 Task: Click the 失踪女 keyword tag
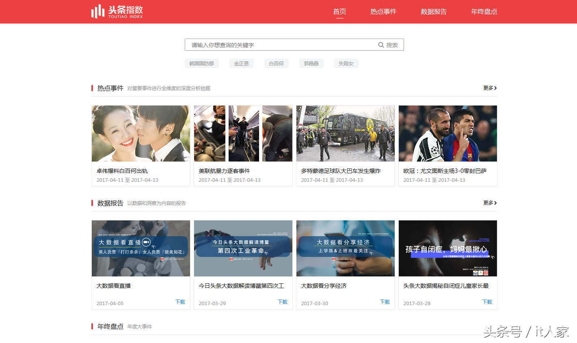(346, 63)
